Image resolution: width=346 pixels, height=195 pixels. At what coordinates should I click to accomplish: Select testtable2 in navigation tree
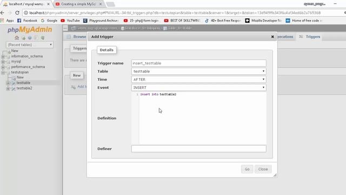coord(24,88)
